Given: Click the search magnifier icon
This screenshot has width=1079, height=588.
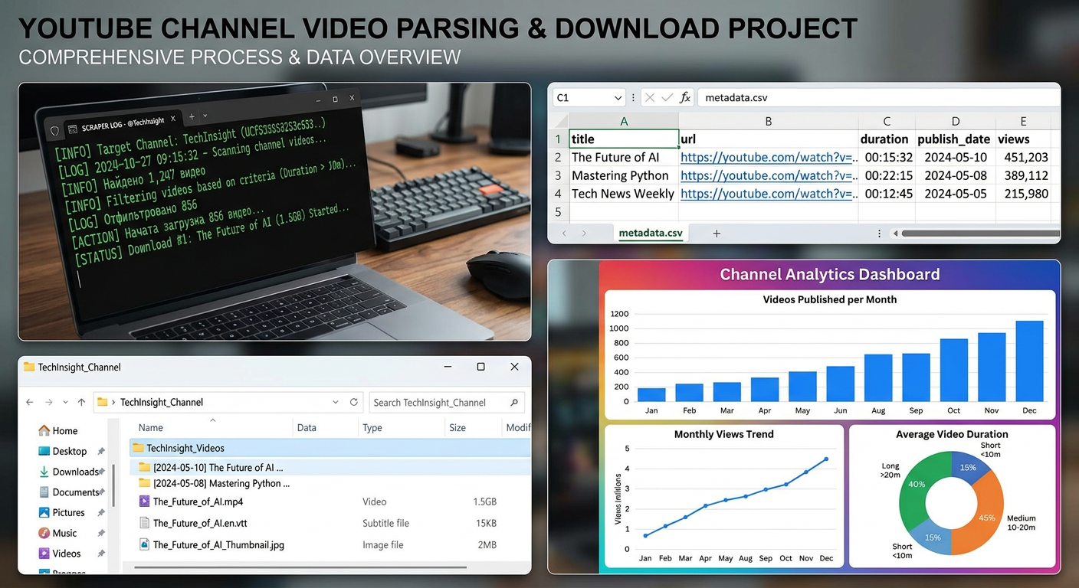Looking at the screenshot, I should (514, 402).
